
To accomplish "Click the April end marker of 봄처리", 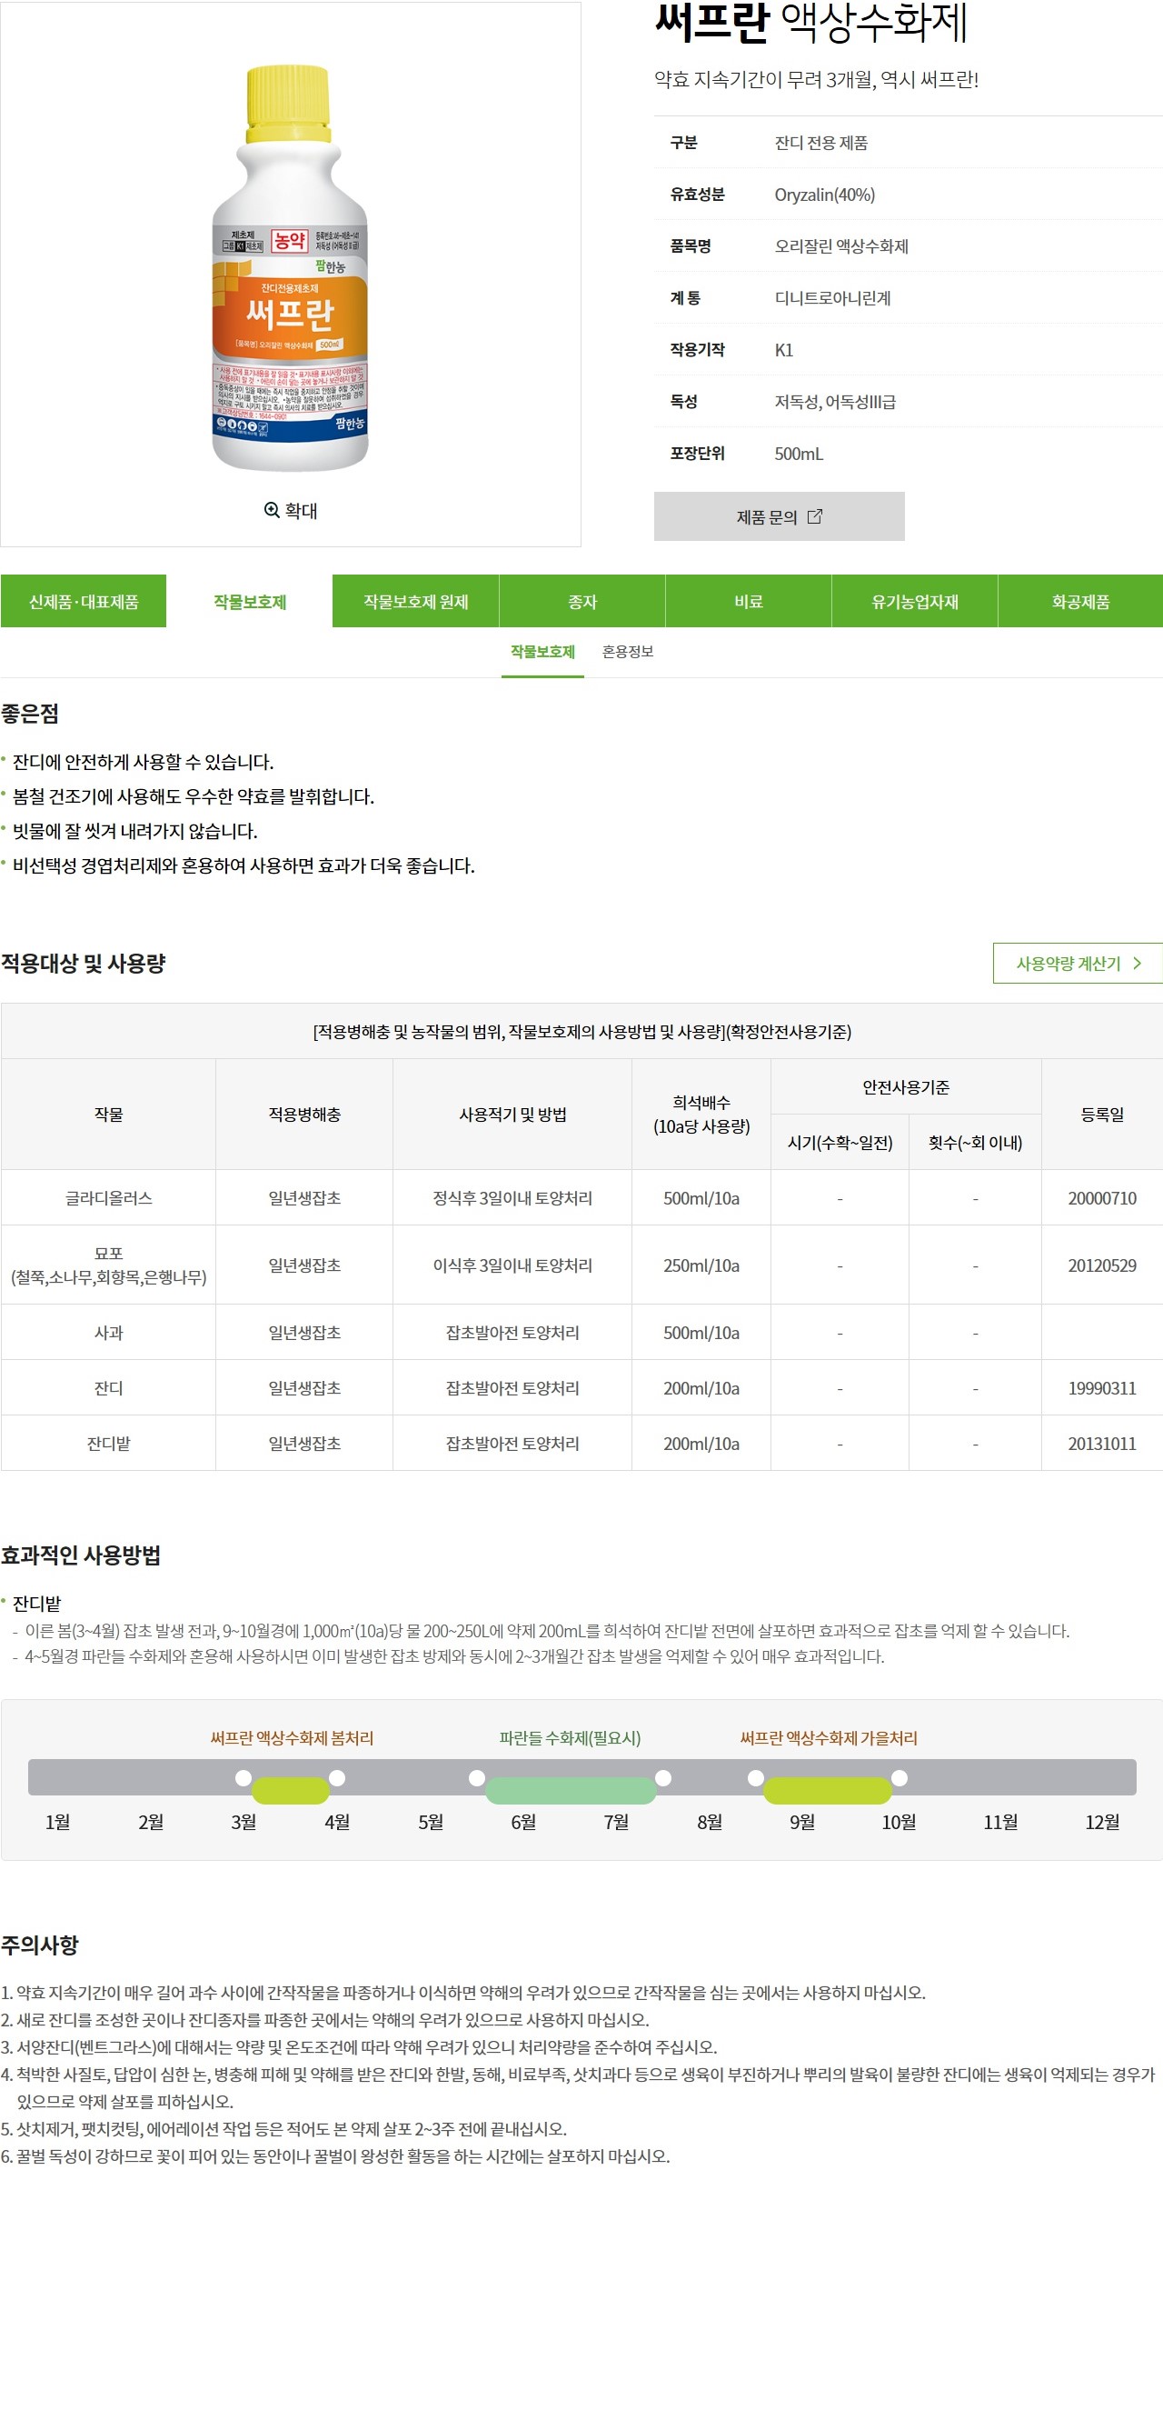I will tap(337, 1777).
